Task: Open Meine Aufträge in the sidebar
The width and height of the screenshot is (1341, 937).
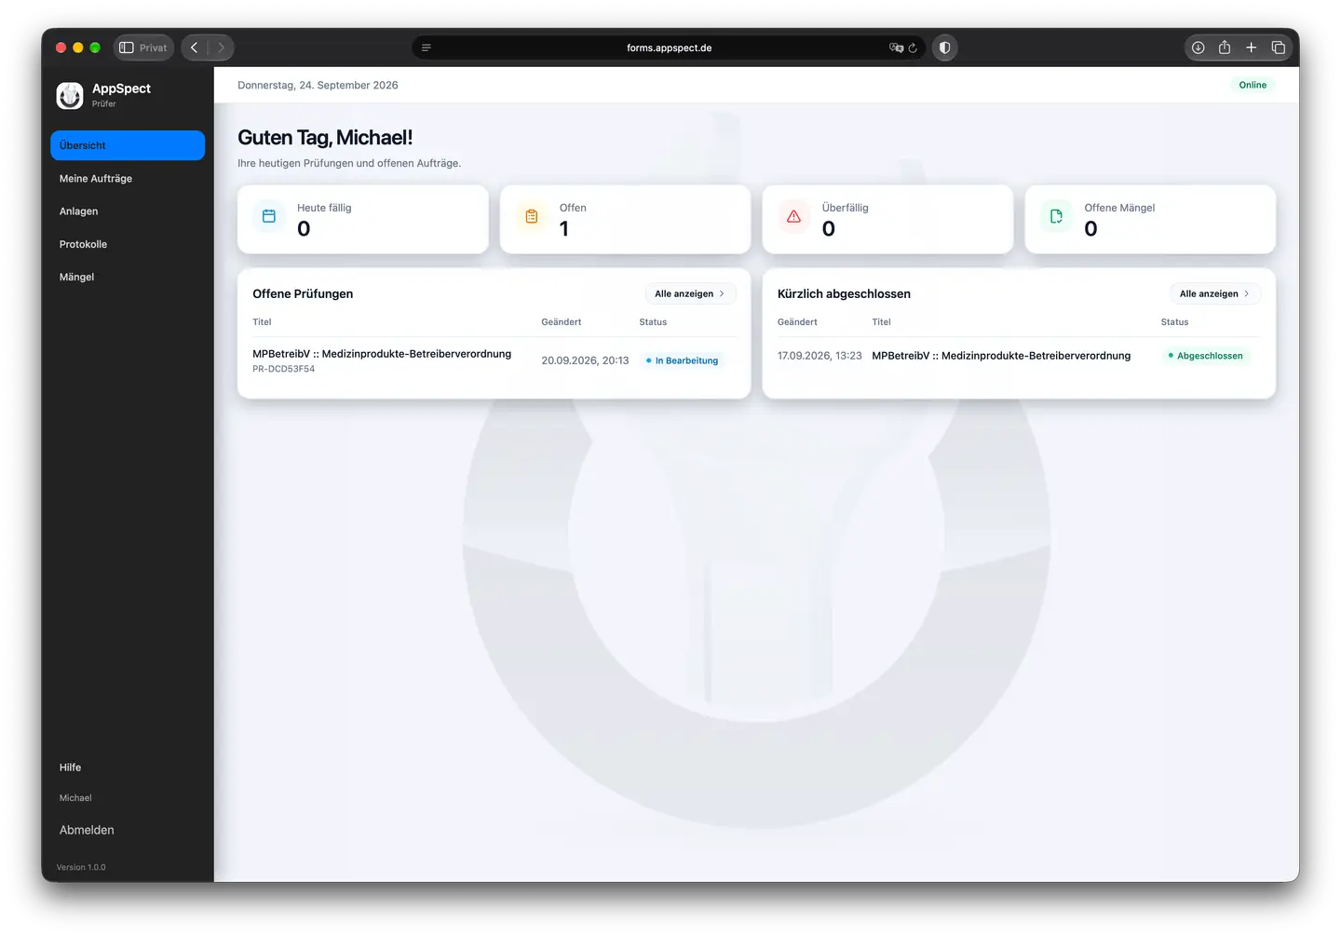Action: coord(128,178)
